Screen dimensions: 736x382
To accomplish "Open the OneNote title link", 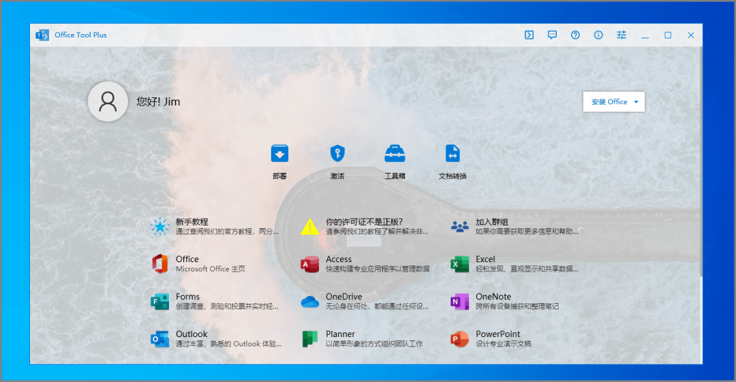I will coord(493,297).
